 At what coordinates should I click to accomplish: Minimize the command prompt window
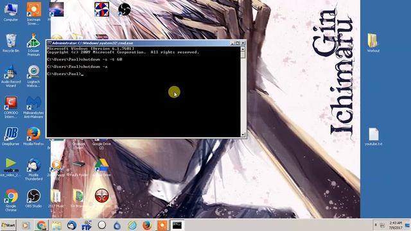click(232, 43)
